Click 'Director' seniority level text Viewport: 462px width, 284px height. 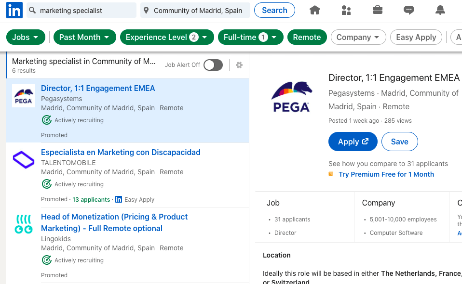point(285,233)
